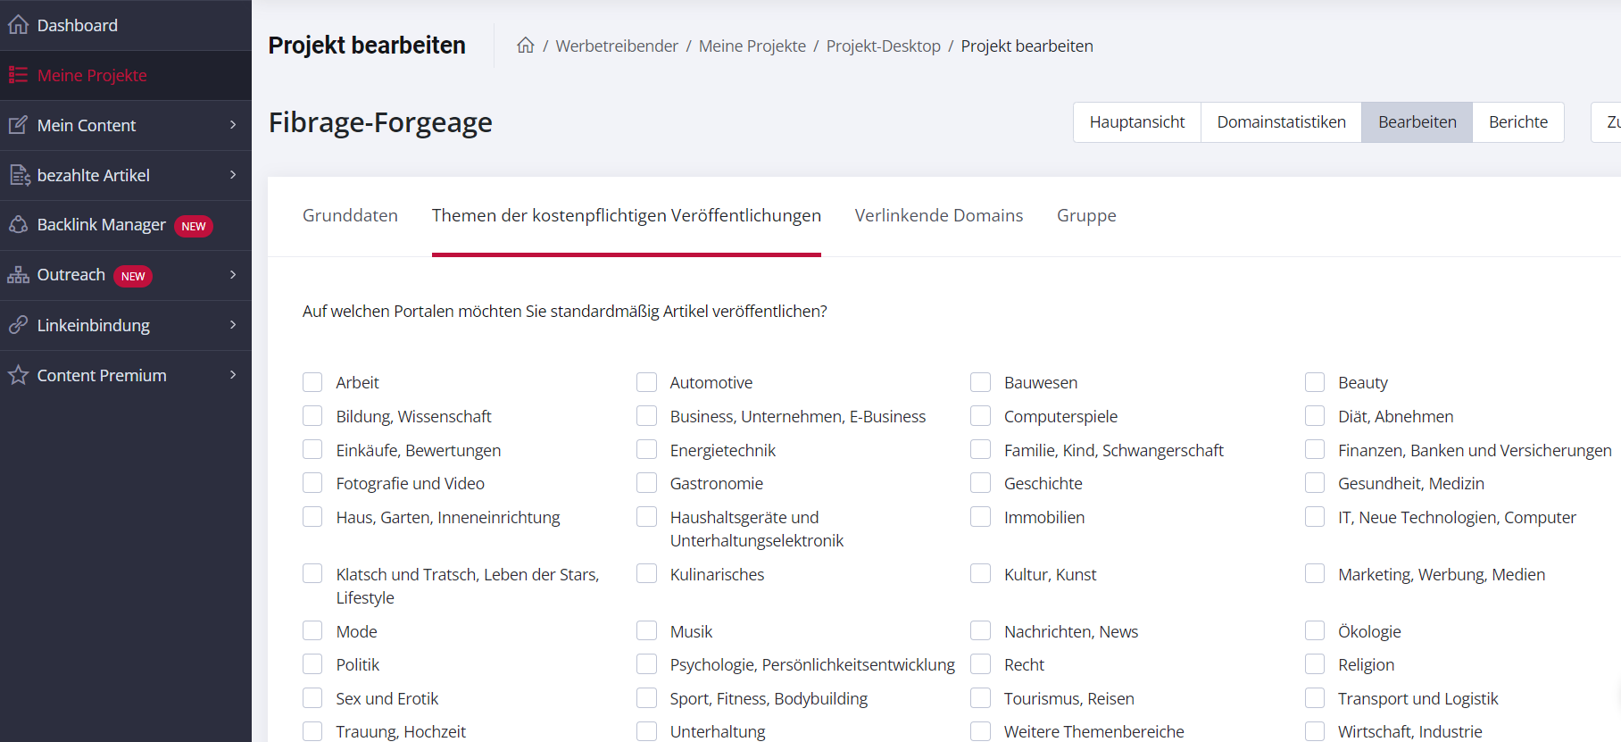Click the Nachrichten, News topic label
1621x742 pixels.
pos(1071,631)
